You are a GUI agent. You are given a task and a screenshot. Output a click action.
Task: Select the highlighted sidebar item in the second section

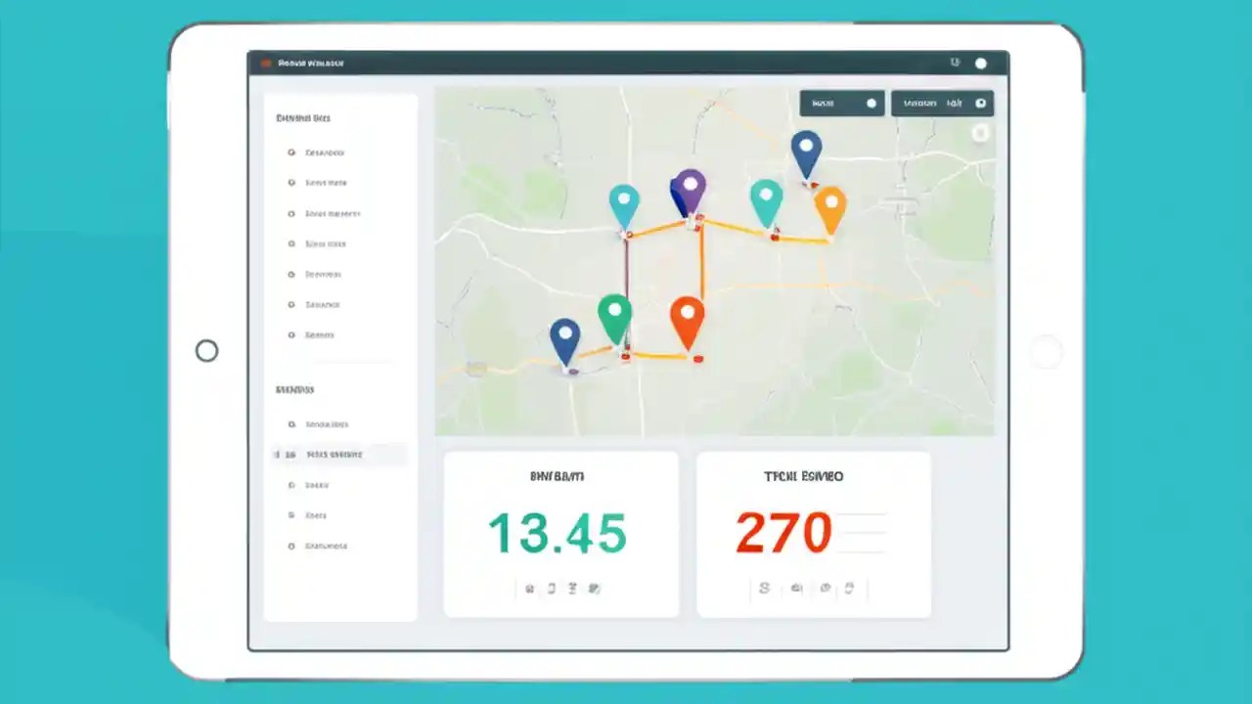click(337, 455)
